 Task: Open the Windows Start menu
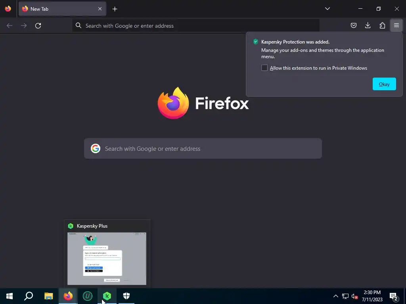[10, 296]
